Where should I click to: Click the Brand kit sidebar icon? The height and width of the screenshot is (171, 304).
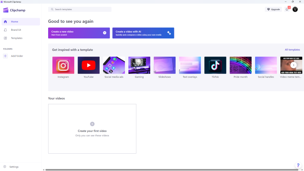tap(5, 30)
